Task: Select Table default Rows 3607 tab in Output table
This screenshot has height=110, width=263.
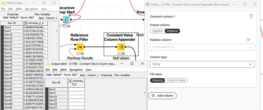Action: point(62,75)
